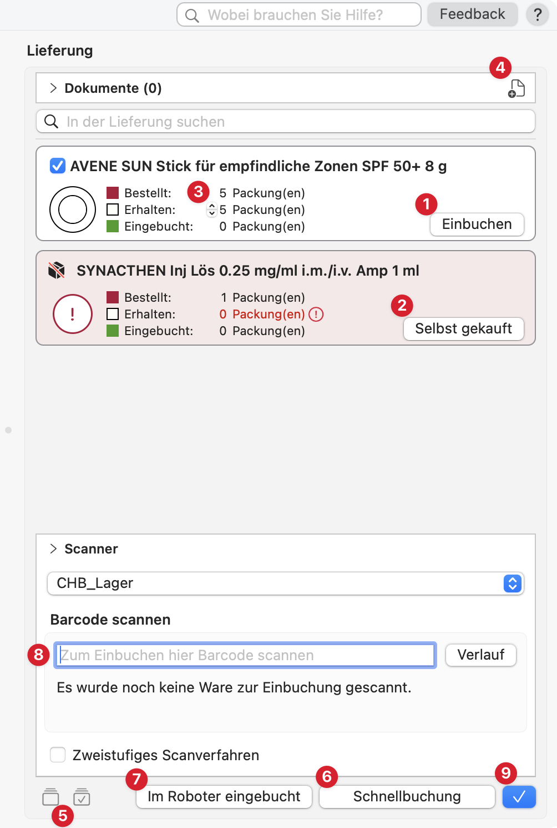Click the deselect-all stack icon at bottom left
This screenshot has height=828, width=557.
tap(50, 797)
